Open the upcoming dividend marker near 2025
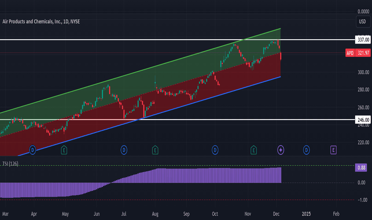372x220 pixels. click(x=306, y=150)
